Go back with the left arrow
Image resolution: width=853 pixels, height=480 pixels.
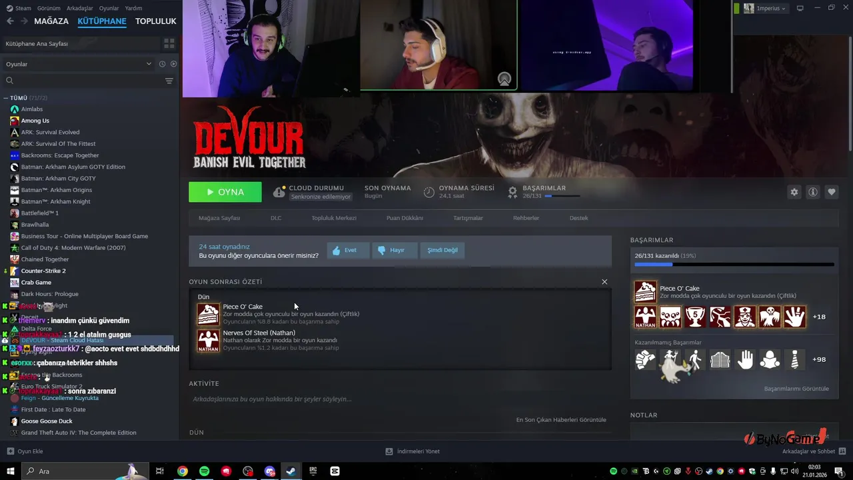click(9, 21)
